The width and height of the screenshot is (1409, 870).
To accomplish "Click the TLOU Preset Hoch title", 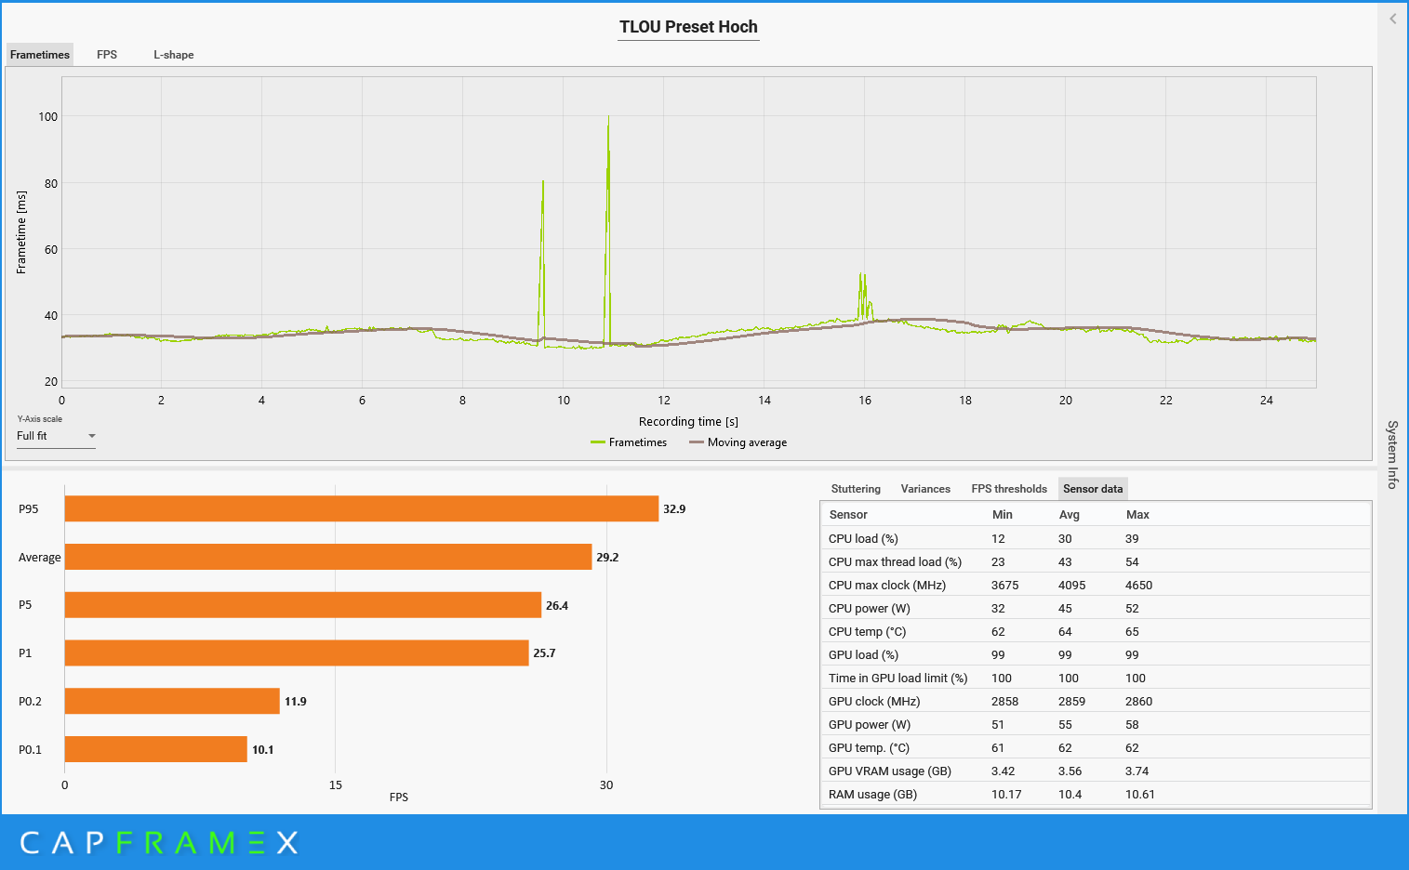I will [688, 27].
